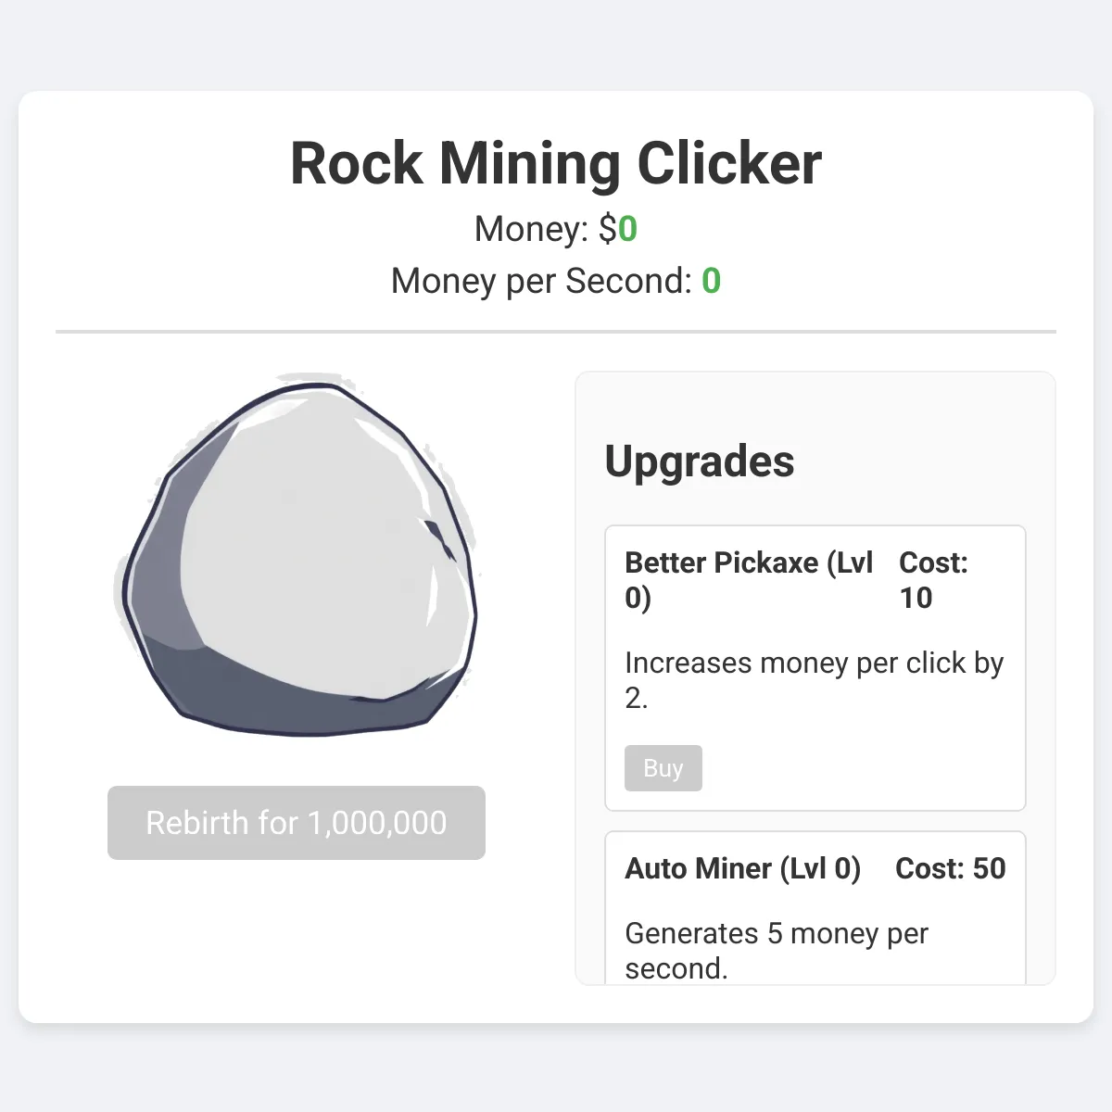Click the Better Pickaxe upgrade card
Screen dimensions: 1112x1112
pos(815,668)
